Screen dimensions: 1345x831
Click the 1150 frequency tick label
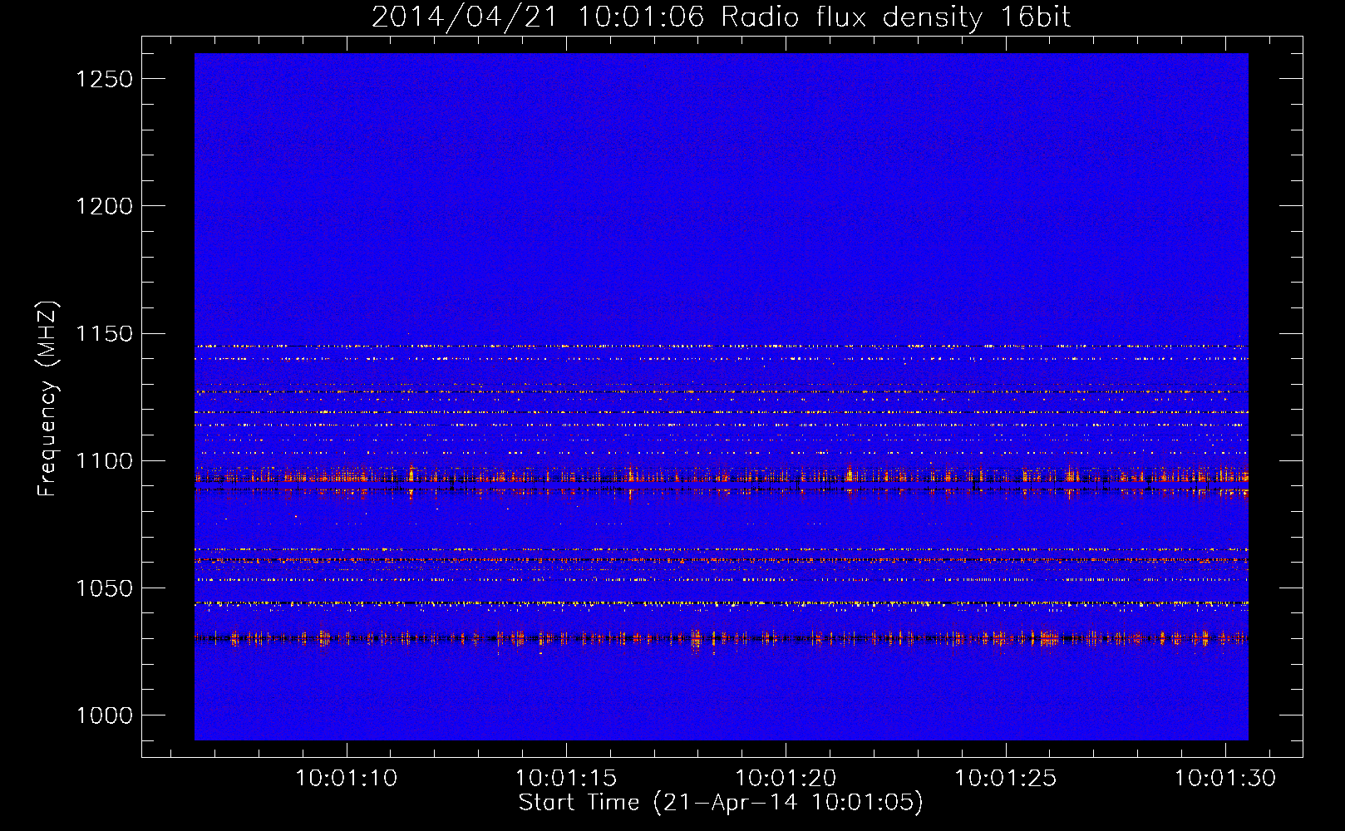click(105, 334)
